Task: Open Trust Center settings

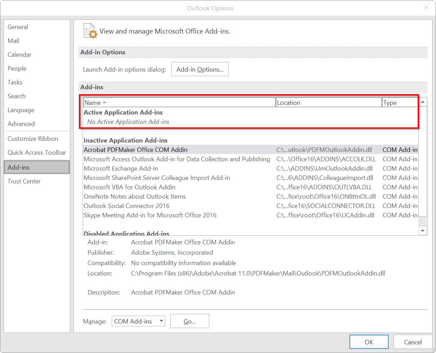Action: point(37,181)
